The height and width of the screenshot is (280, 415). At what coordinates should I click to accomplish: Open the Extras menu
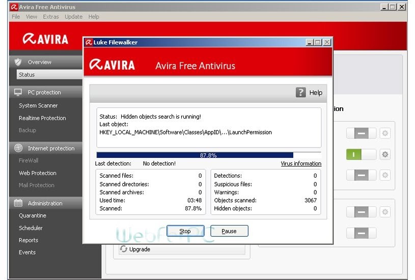[x=51, y=17]
